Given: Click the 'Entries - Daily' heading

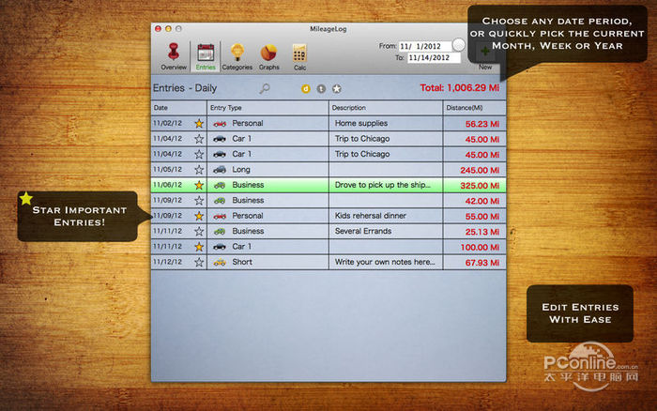Looking at the screenshot, I should point(185,88).
